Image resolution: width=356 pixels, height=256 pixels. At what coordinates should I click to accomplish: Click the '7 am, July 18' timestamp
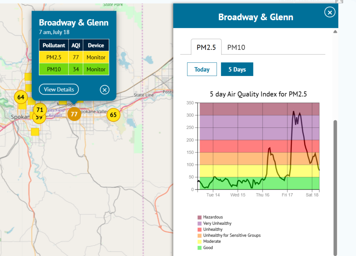[54, 32]
